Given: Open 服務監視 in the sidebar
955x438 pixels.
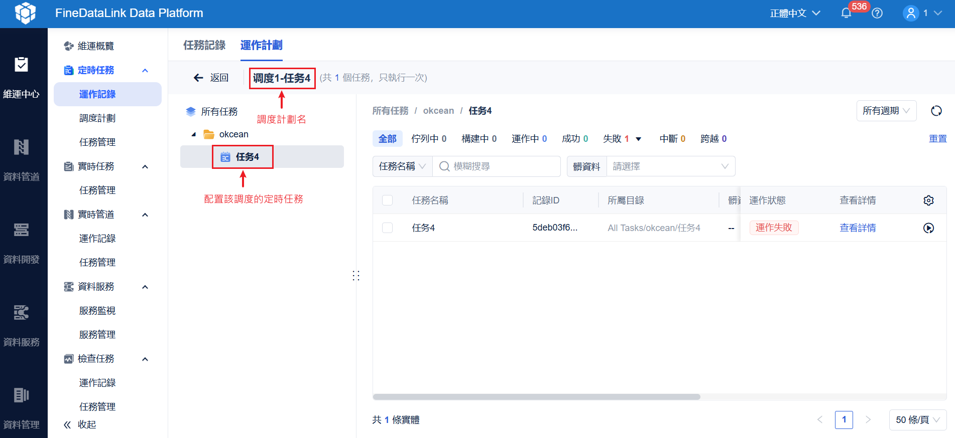Looking at the screenshot, I should [97, 311].
